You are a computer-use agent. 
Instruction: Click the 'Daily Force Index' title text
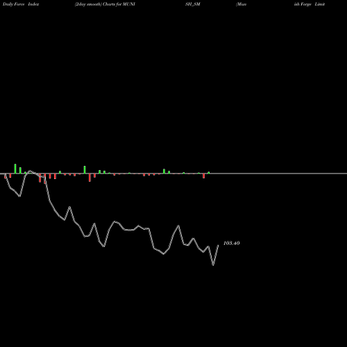[21, 4]
